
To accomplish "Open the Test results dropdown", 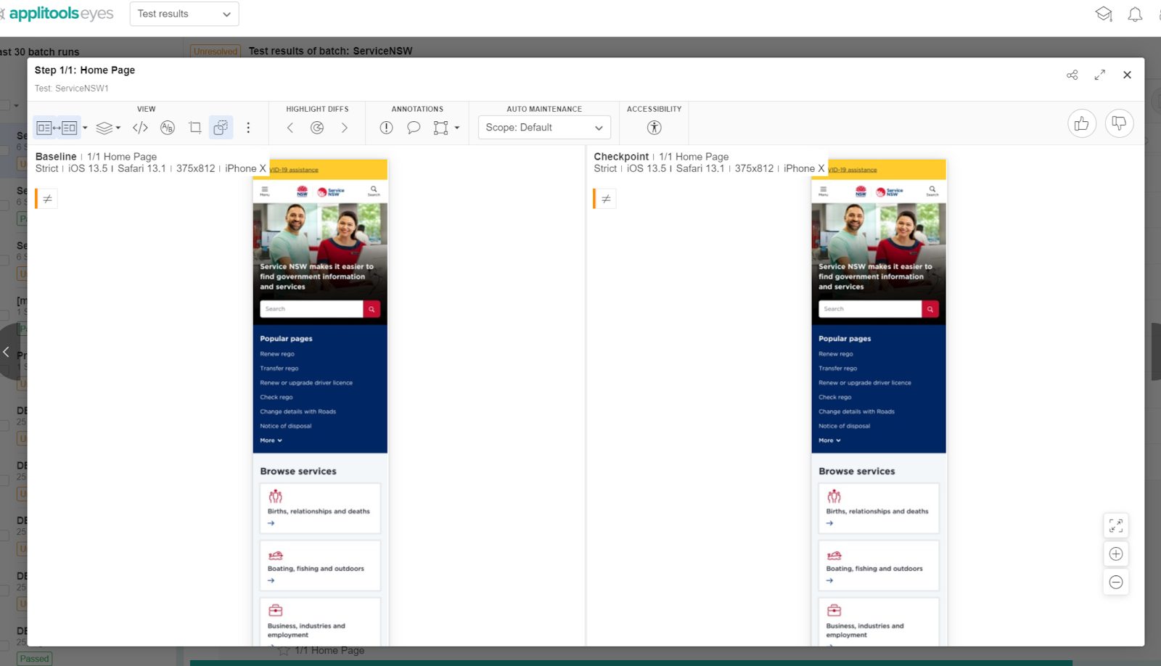I will (x=184, y=14).
